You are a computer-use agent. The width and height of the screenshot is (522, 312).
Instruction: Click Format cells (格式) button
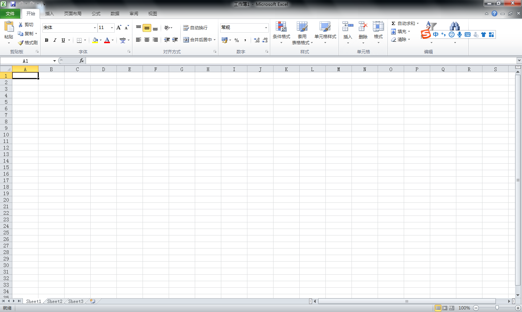point(378,32)
